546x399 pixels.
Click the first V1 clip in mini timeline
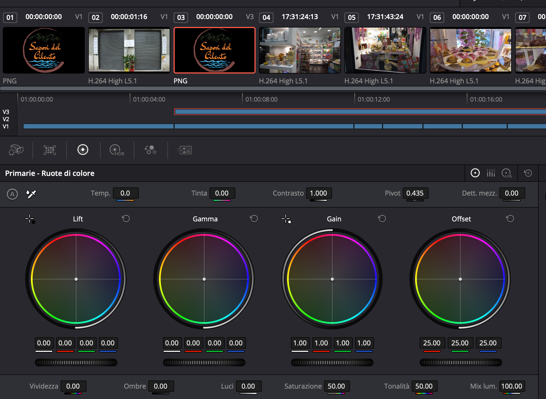[x=98, y=126]
